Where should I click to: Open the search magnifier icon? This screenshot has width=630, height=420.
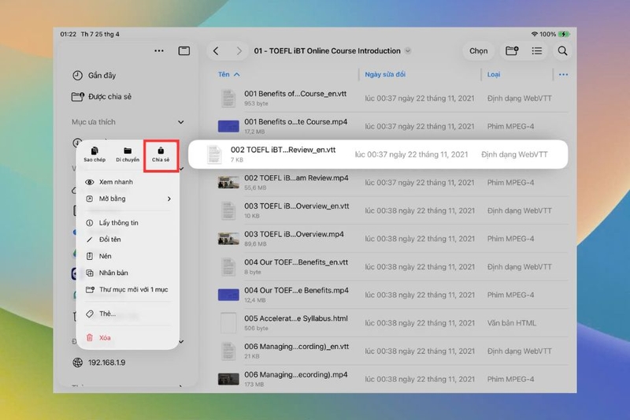pos(562,51)
